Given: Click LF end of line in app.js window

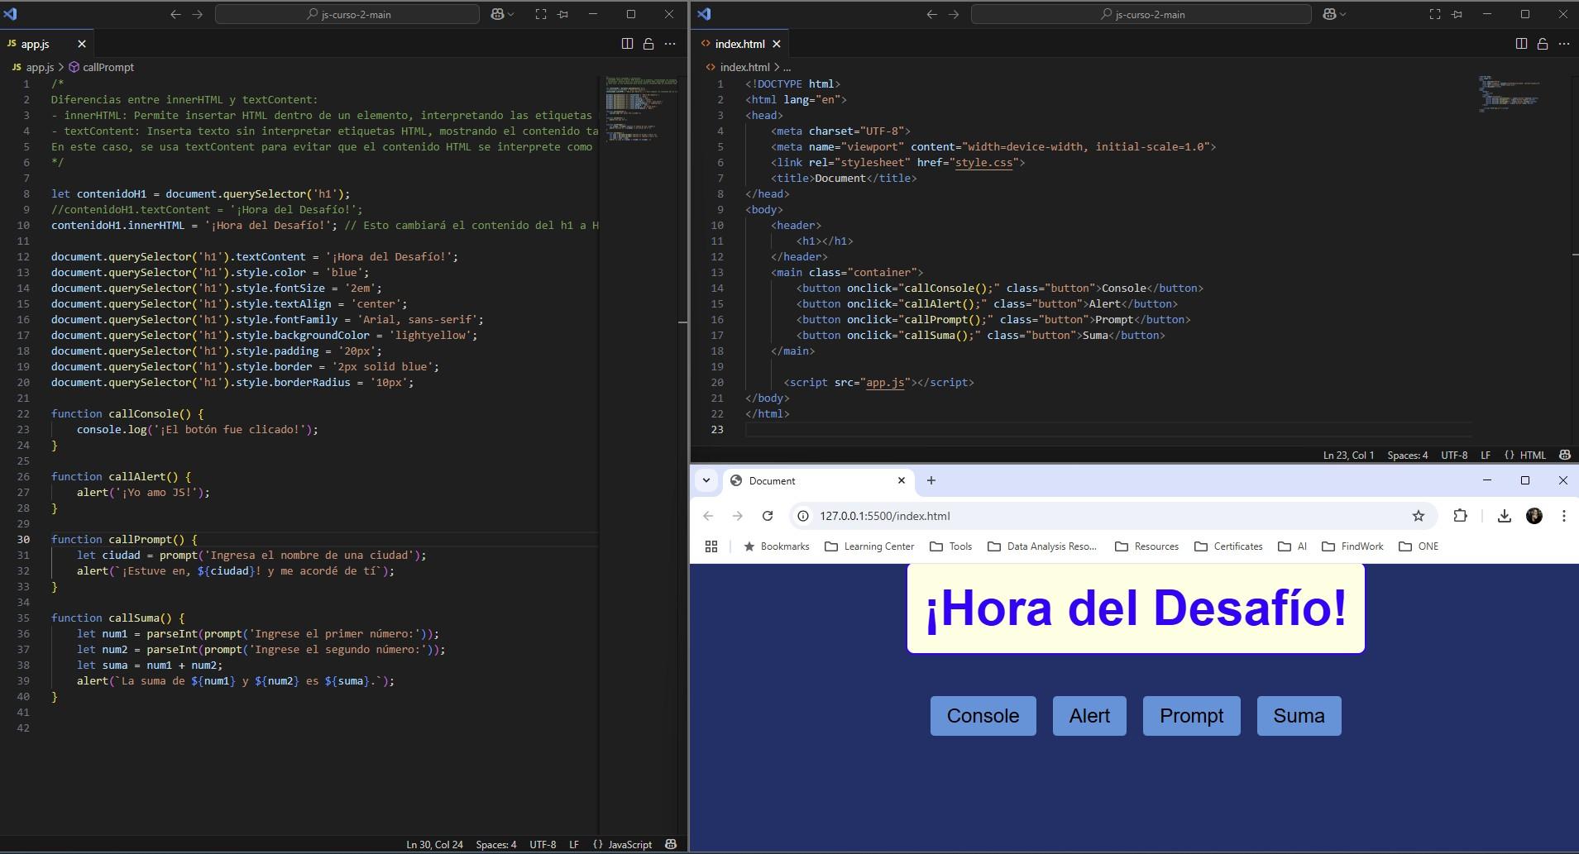Looking at the screenshot, I should click(x=574, y=845).
